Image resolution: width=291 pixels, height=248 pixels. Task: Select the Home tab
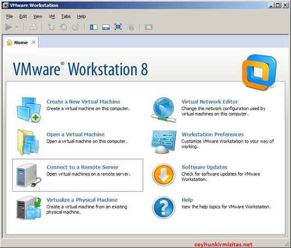(x=21, y=42)
